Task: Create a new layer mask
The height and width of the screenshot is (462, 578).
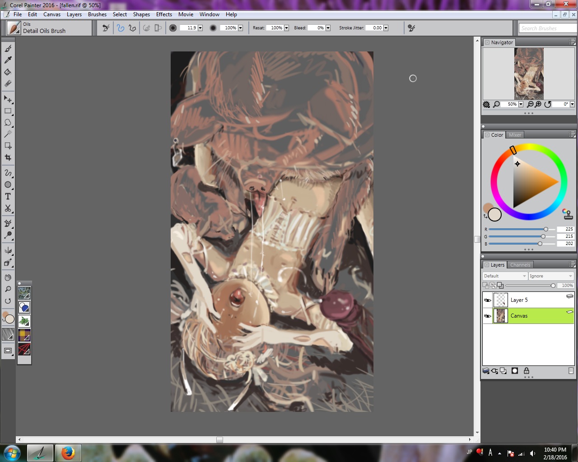Action: click(x=515, y=371)
